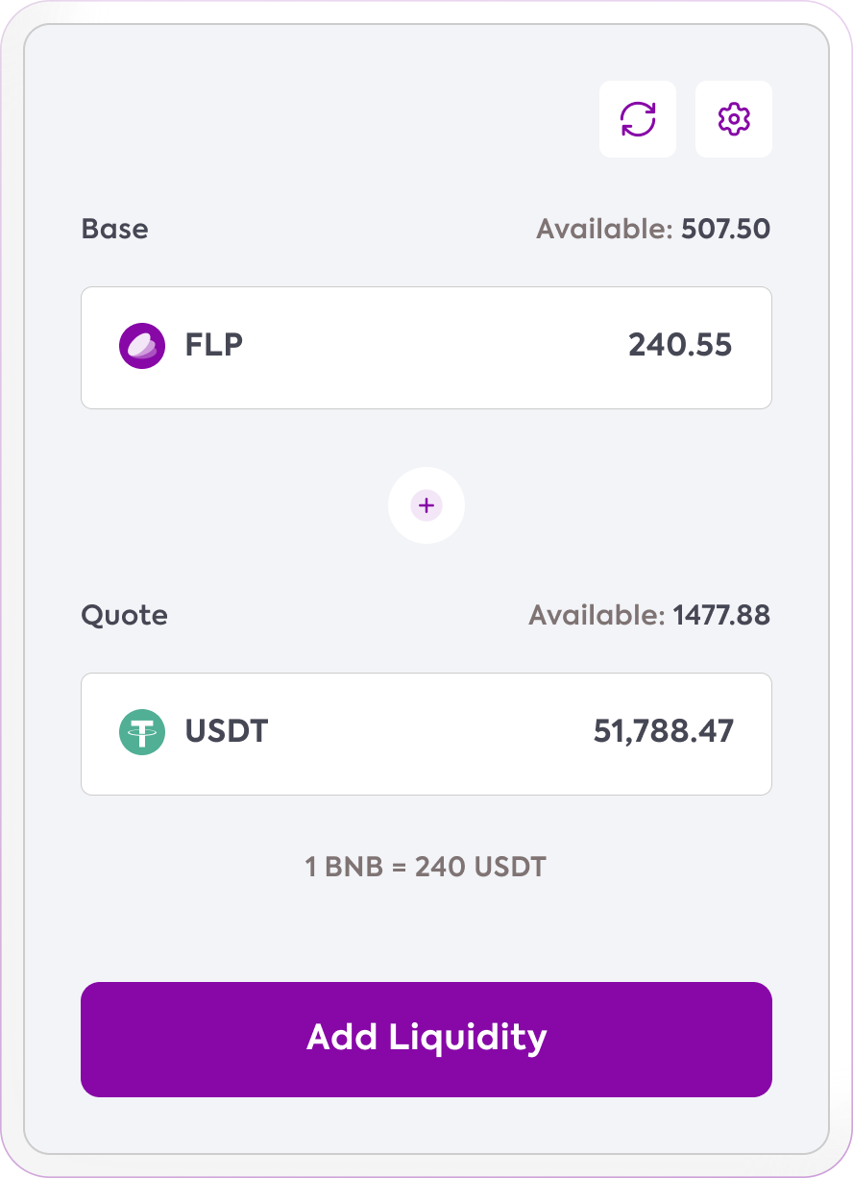Select the USDT token name
Screen dimensions: 853x1178
tap(227, 731)
